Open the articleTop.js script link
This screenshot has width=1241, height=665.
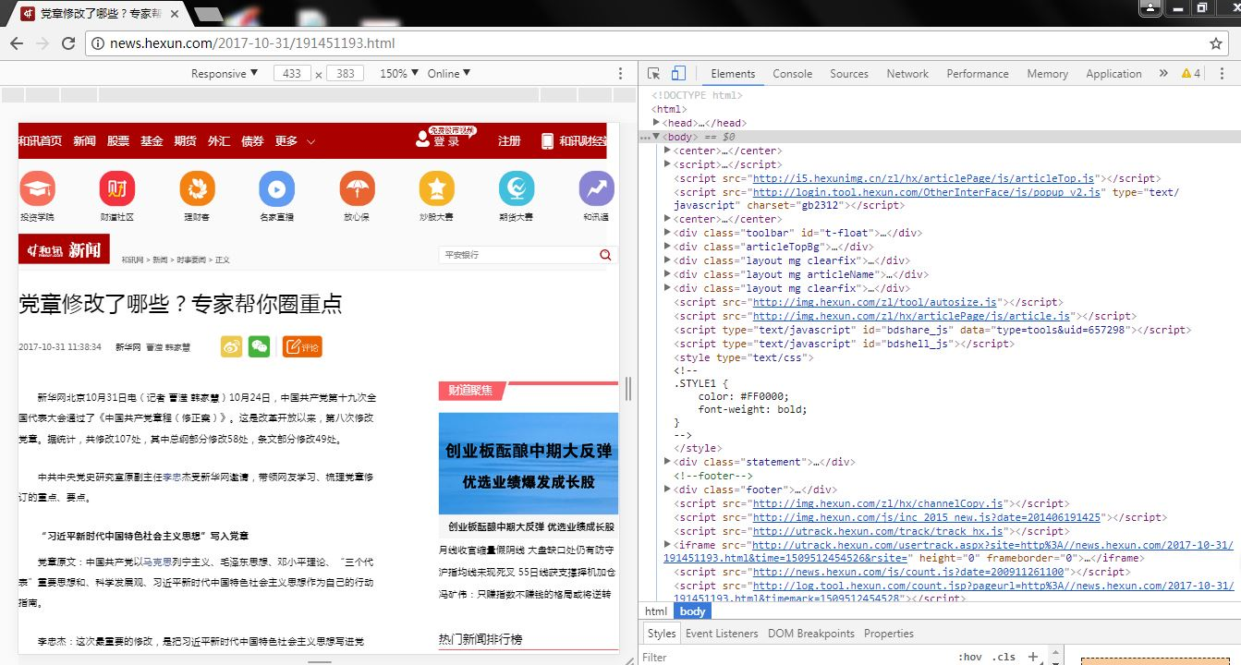pyautogui.click(x=923, y=178)
